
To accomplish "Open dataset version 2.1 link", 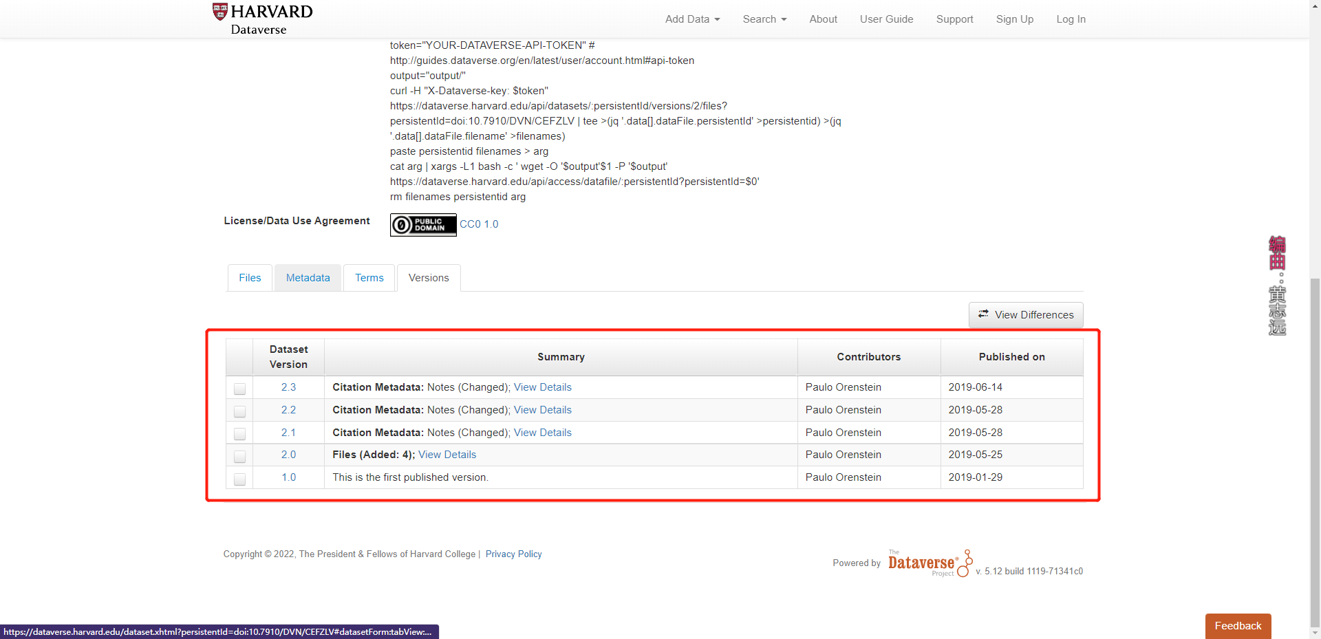I will click(x=288, y=433).
